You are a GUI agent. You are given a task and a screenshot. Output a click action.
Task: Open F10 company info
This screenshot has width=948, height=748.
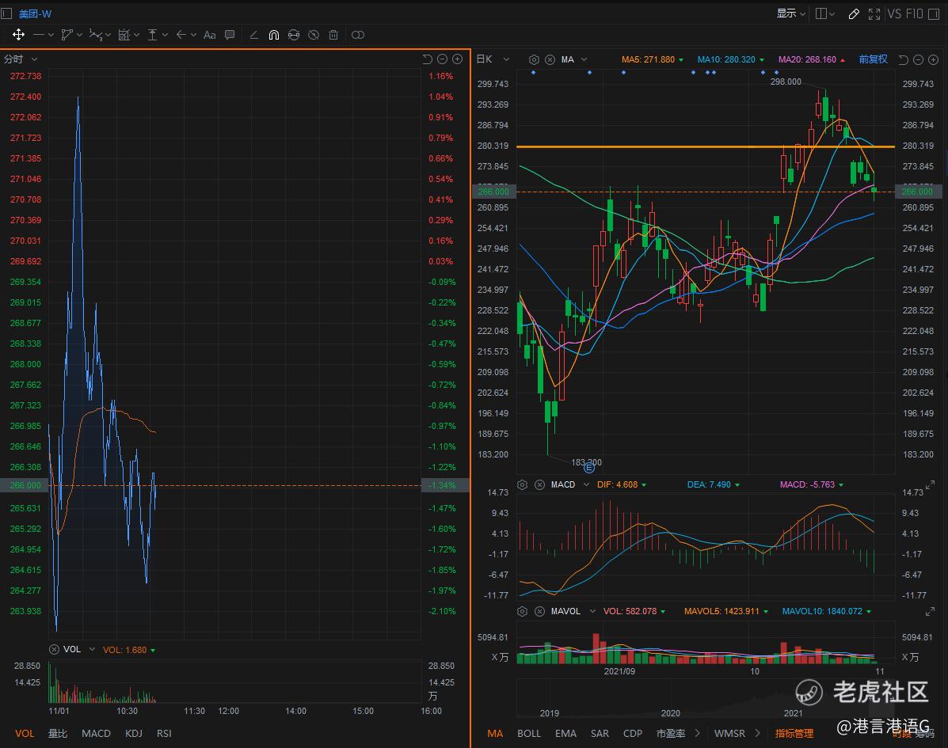click(x=914, y=13)
